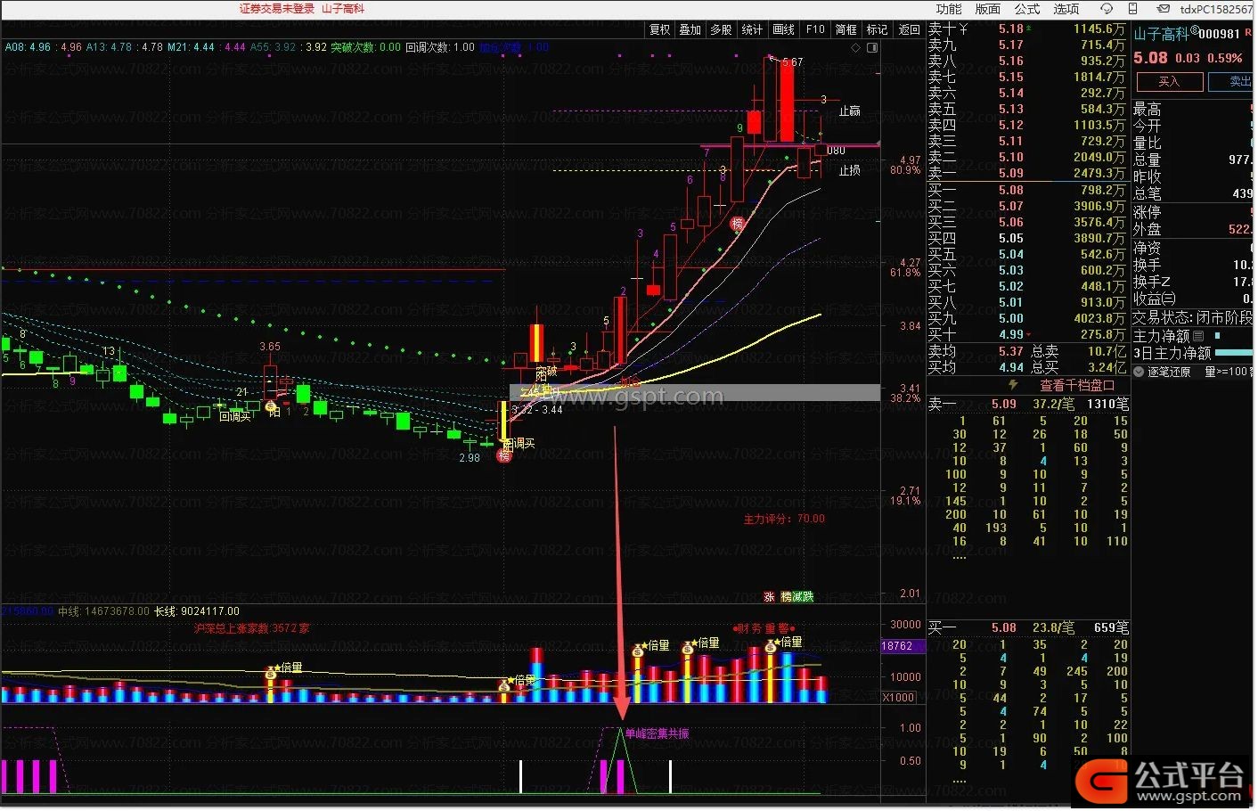Toggle the side panel icon above the chart
The width and height of the screenshot is (1258, 811).
[872, 47]
